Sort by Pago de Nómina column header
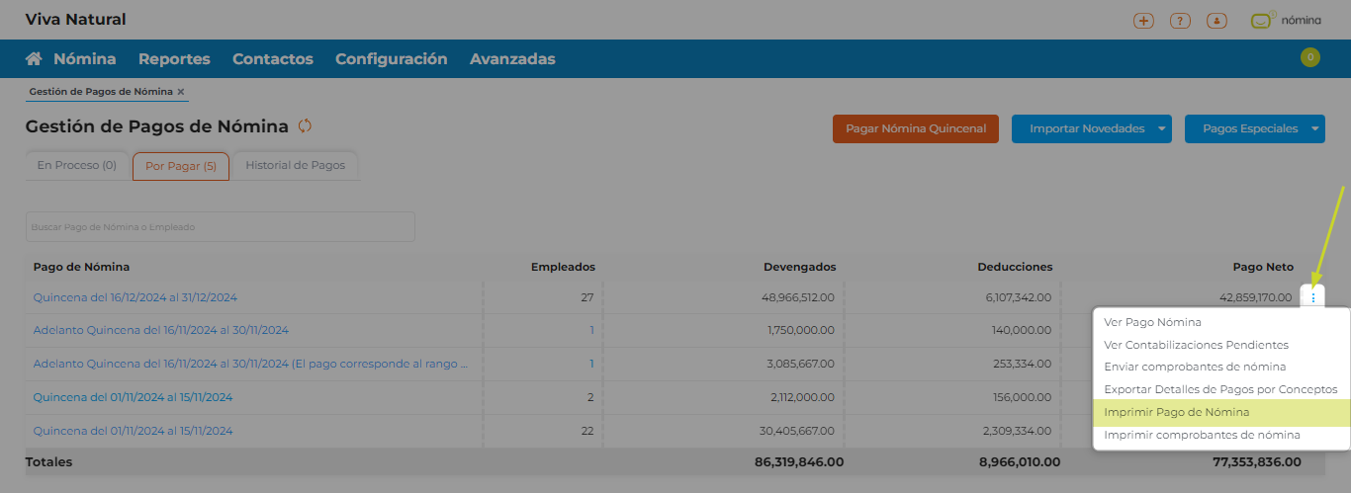 81,267
